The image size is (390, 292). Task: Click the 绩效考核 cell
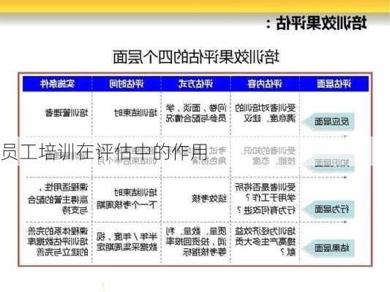tap(209, 199)
